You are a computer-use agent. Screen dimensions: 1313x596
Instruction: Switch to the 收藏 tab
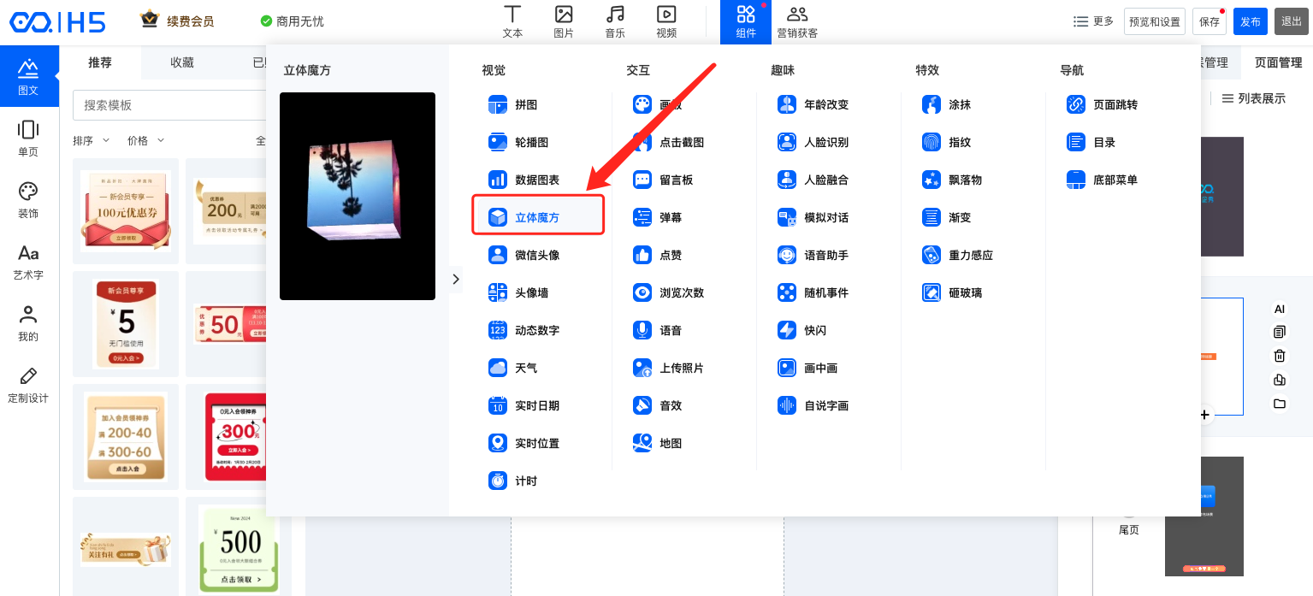point(181,62)
